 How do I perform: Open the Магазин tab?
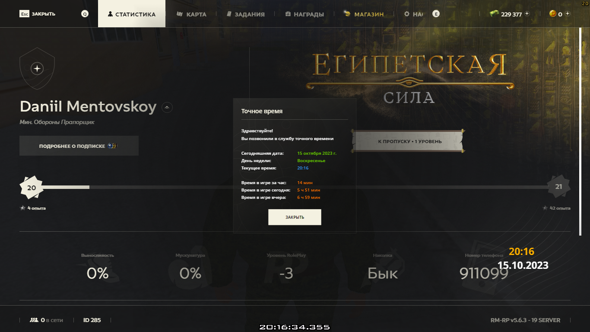(364, 14)
